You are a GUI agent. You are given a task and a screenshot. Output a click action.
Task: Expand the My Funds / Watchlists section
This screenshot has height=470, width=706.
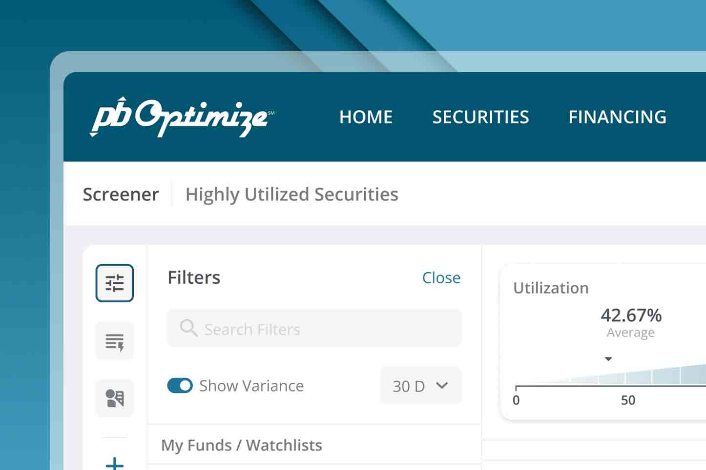click(242, 445)
